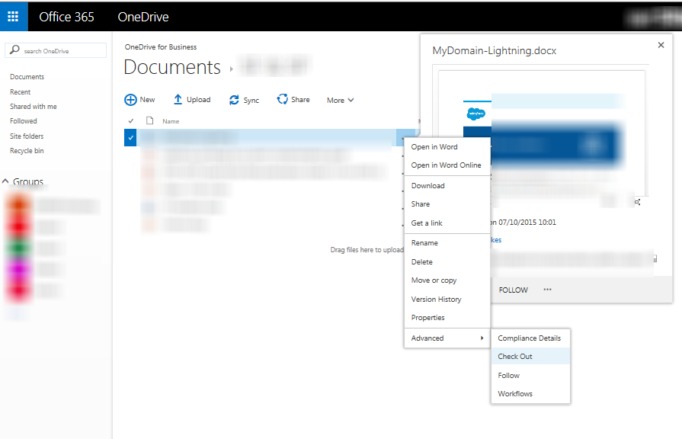The height and width of the screenshot is (439, 682).
Task: Click the New plus icon to create a document
Action: [x=128, y=99]
